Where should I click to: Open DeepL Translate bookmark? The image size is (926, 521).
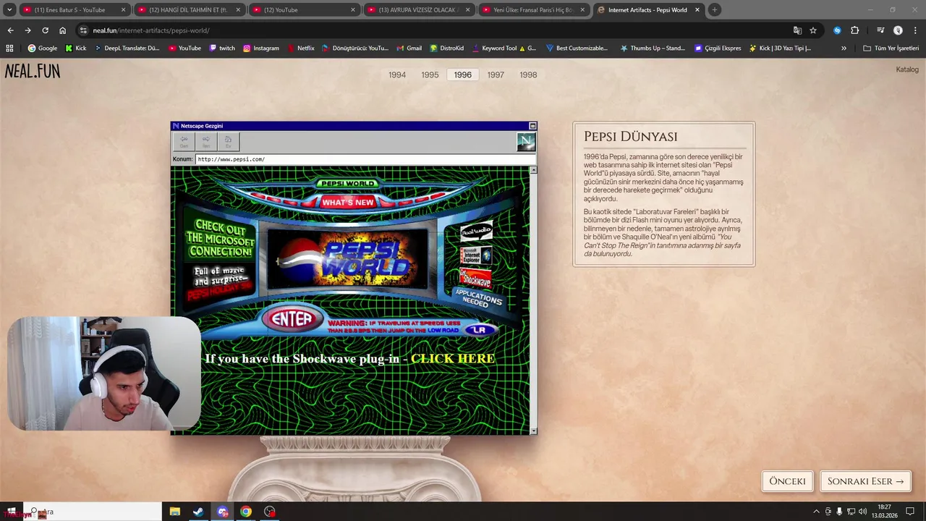(127, 48)
